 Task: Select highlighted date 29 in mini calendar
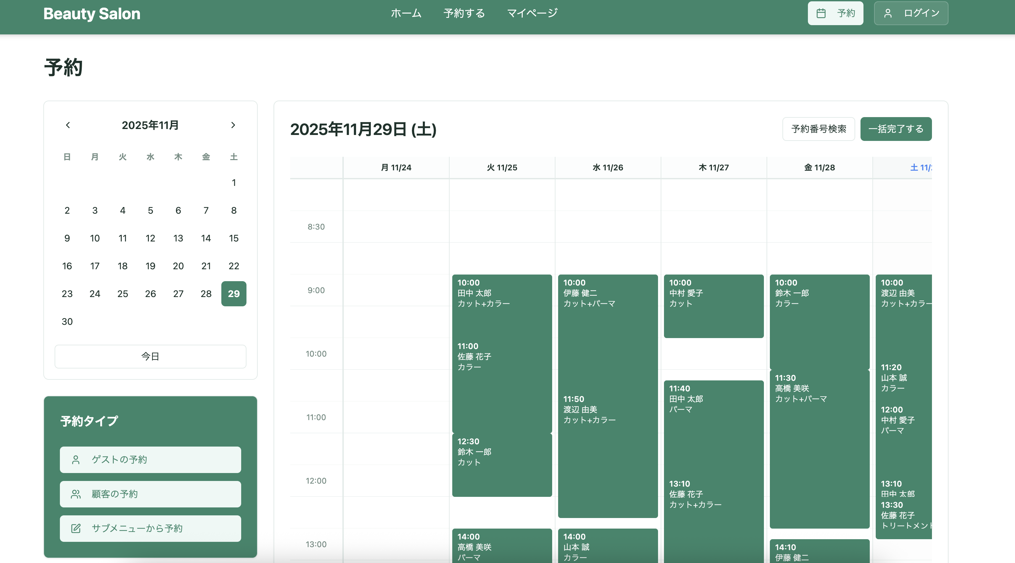click(x=234, y=294)
